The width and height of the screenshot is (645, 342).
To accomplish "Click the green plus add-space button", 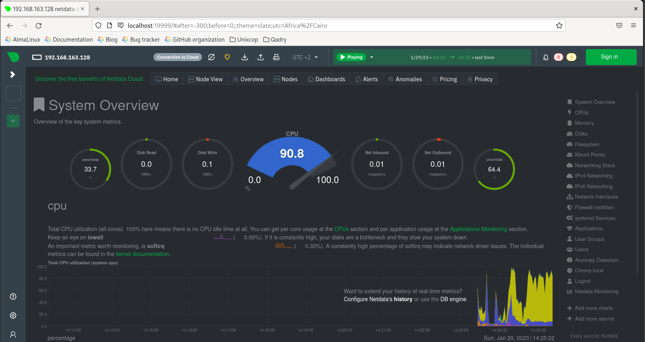I will [x=13, y=121].
